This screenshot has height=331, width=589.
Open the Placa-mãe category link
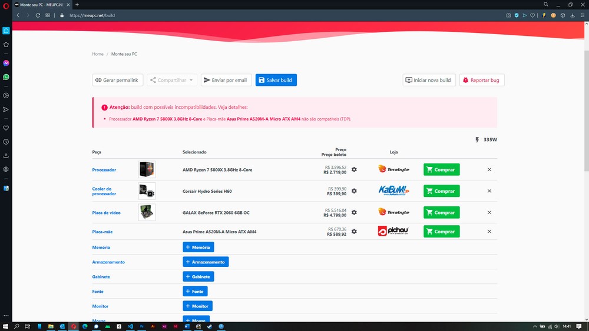102,232
